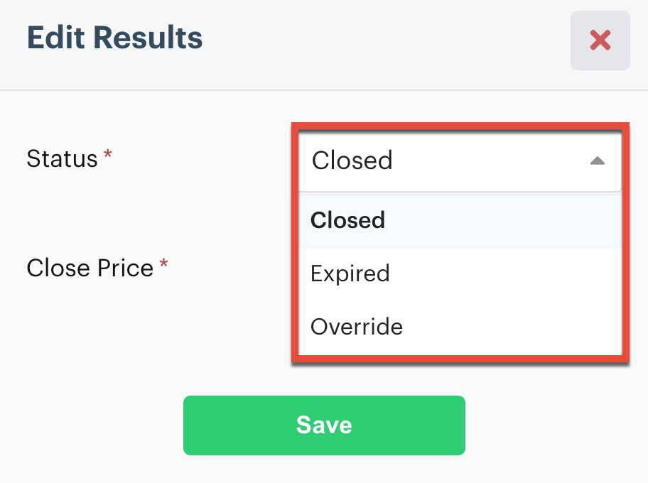
Task: Dismiss the dialog via the X icon
Action: 600,40
